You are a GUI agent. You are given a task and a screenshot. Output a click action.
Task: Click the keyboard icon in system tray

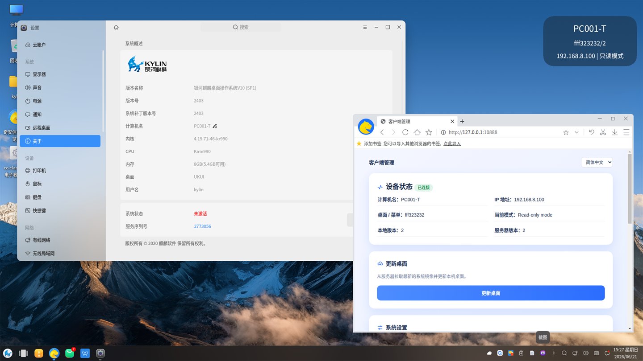(596, 353)
